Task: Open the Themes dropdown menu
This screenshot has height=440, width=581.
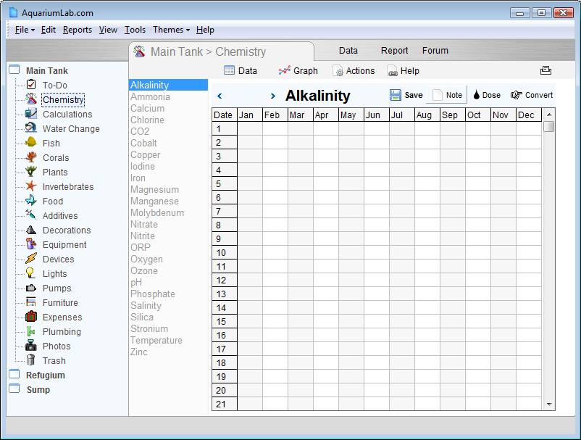Action: pos(171,30)
